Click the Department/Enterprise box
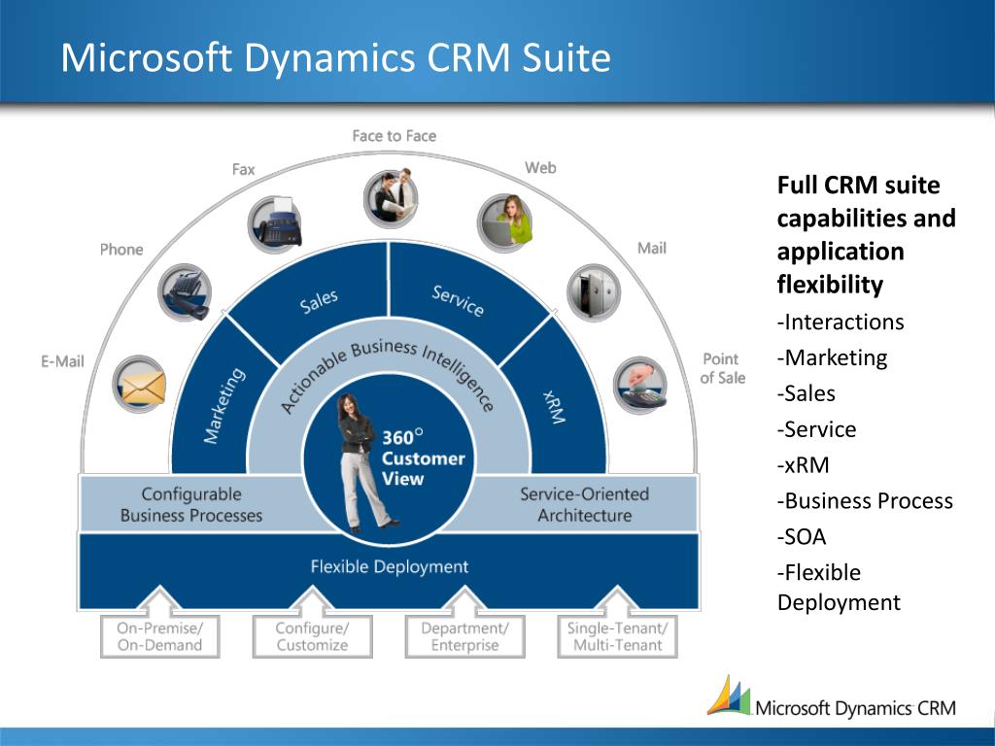Image resolution: width=995 pixels, height=746 pixels. point(464,636)
